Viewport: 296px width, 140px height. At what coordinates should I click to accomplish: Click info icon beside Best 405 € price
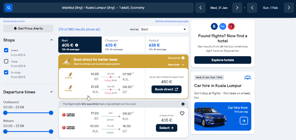click(x=77, y=45)
